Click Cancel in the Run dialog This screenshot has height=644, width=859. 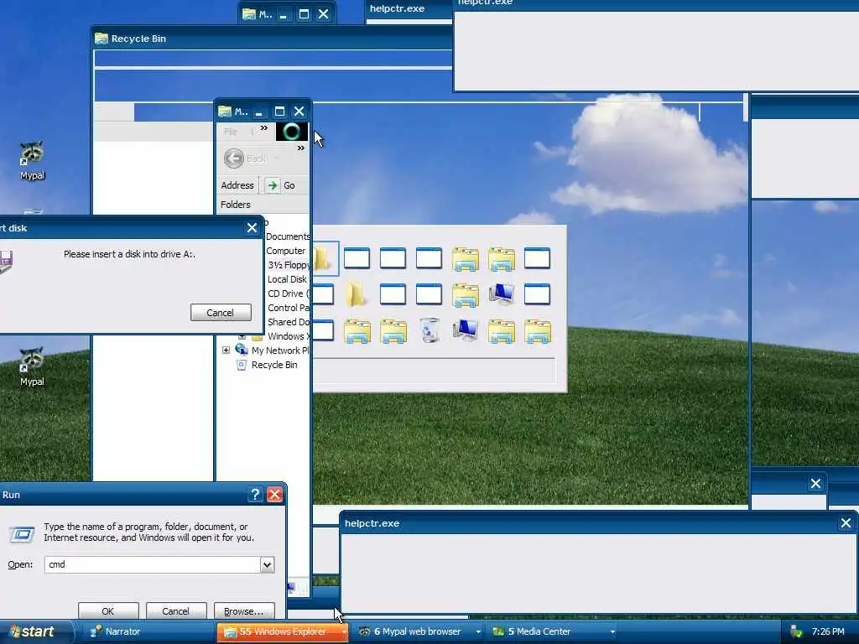point(176,611)
